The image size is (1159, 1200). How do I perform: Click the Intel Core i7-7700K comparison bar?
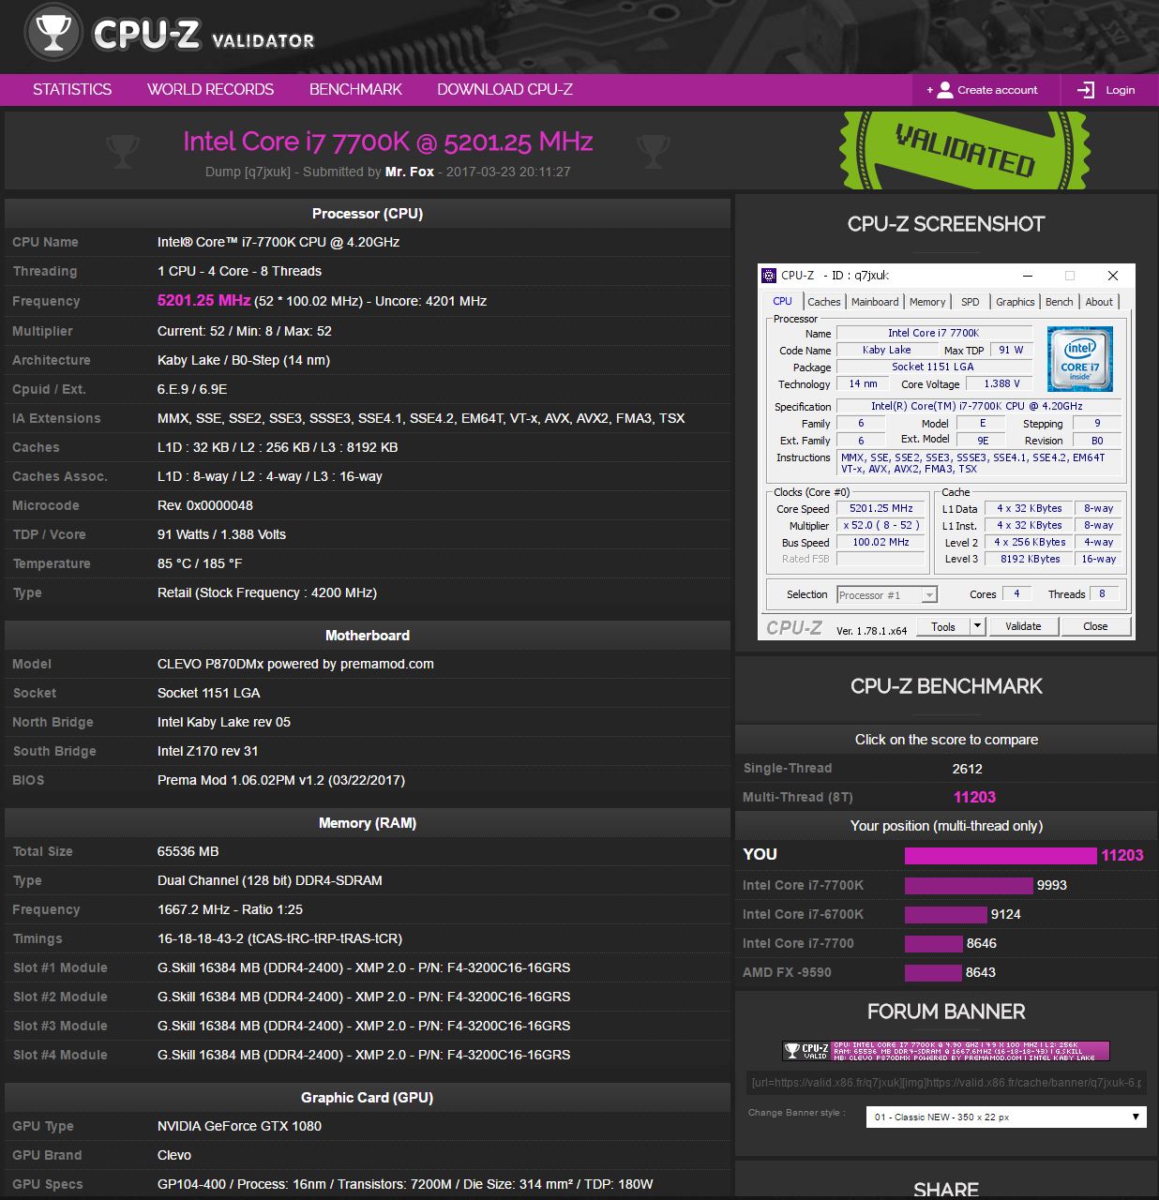click(x=969, y=885)
